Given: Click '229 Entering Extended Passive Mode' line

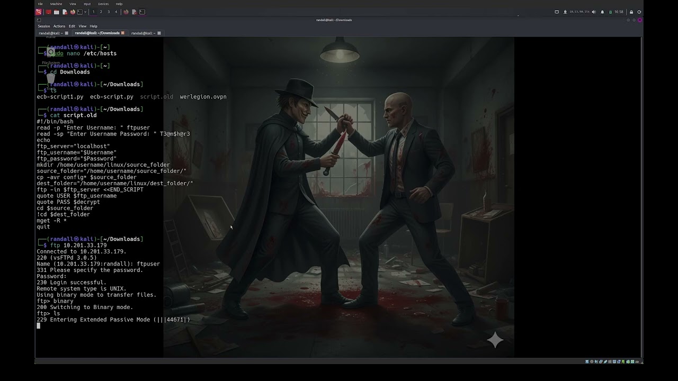Looking at the screenshot, I should (113, 320).
